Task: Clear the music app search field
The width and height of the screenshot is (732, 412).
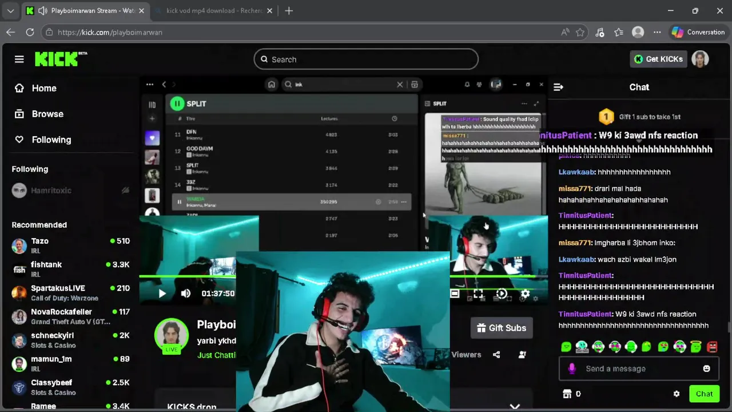Action: point(400,84)
